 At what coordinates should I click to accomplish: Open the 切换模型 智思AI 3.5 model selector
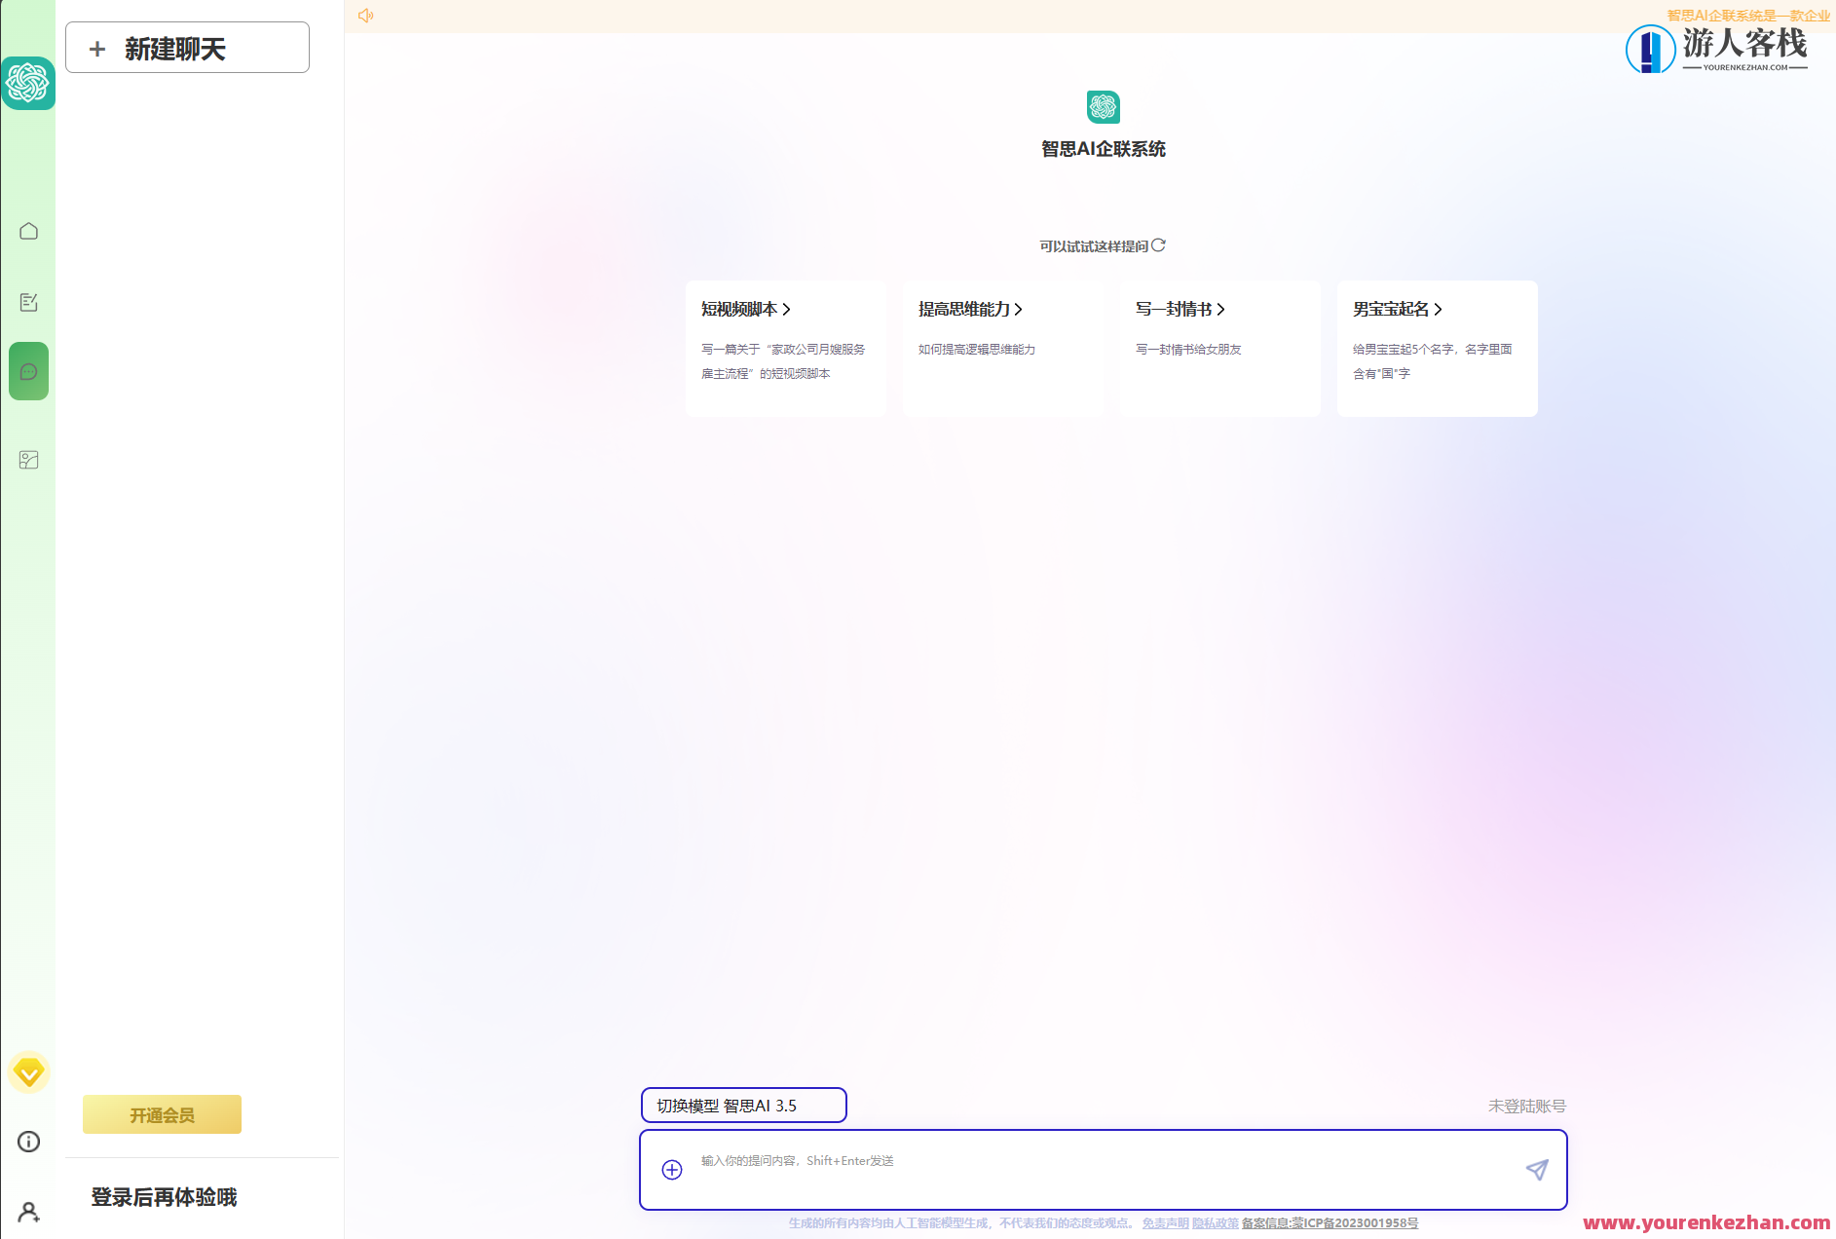click(743, 1105)
